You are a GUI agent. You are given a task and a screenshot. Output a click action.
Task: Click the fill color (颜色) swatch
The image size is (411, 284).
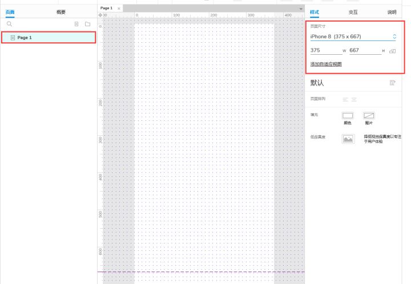pyautogui.click(x=347, y=115)
